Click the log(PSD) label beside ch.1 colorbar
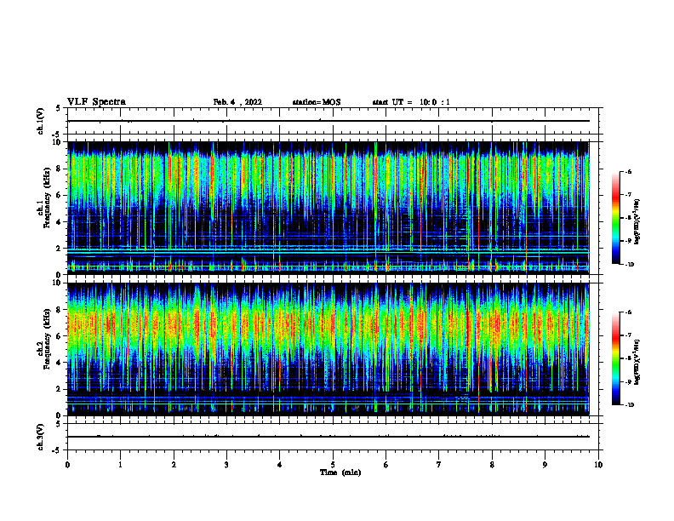Image resolution: width=674 pixels, height=521 pixels. click(x=637, y=222)
